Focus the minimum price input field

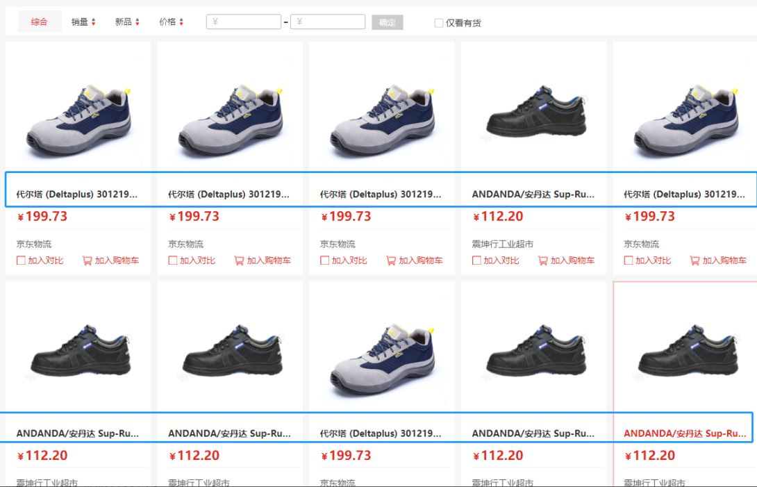pyautogui.click(x=243, y=22)
